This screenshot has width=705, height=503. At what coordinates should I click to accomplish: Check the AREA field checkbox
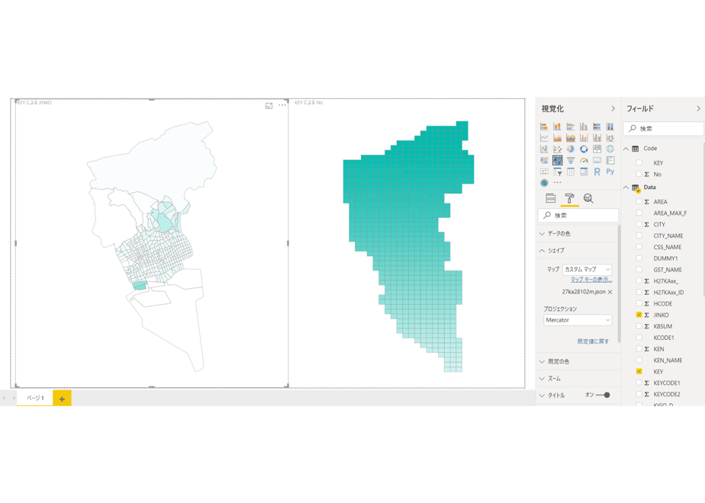639,202
